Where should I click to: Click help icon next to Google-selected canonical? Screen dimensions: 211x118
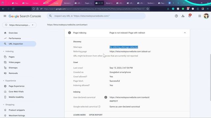99,107
